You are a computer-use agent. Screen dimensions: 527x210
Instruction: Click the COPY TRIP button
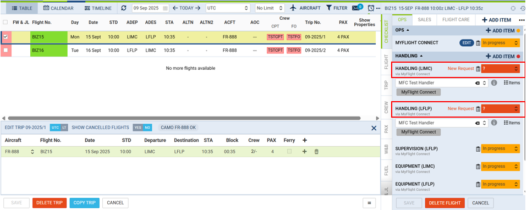(84, 203)
